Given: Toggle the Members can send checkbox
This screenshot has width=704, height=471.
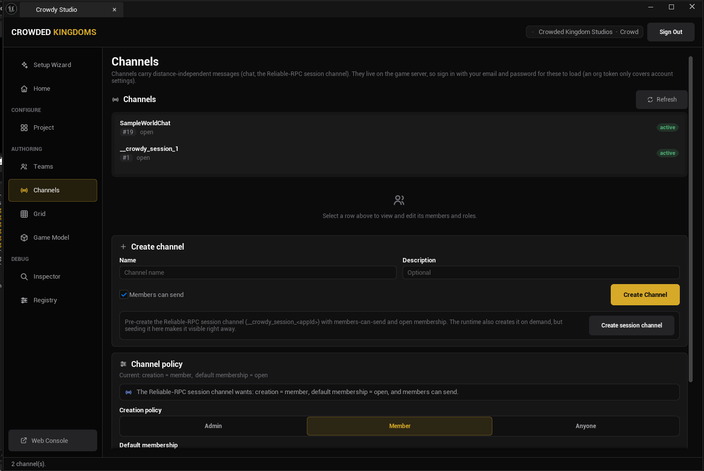Looking at the screenshot, I should [124, 294].
